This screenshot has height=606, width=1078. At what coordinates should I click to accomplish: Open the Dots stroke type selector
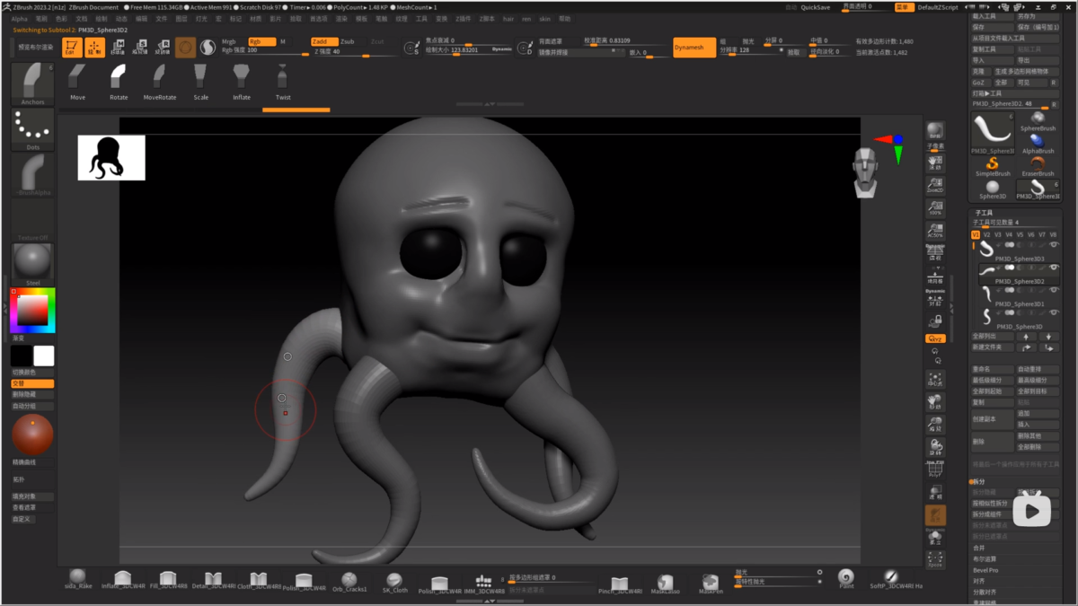(x=33, y=128)
